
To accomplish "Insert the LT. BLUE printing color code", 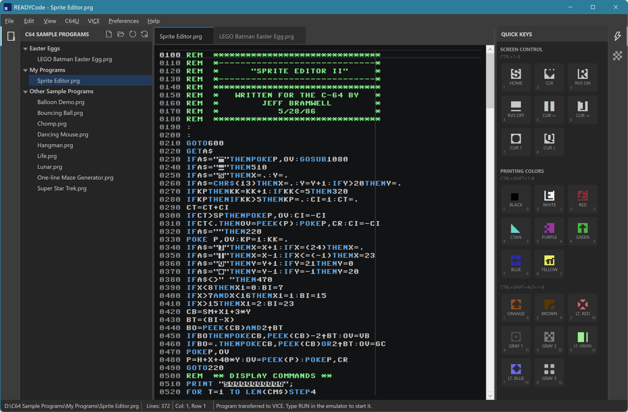I will coord(516,372).
